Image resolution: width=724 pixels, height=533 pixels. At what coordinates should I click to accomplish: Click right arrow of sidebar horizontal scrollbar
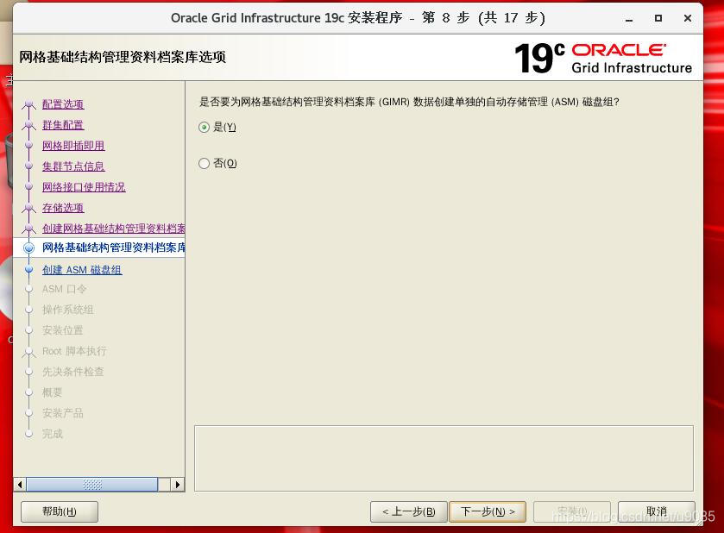click(177, 485)
